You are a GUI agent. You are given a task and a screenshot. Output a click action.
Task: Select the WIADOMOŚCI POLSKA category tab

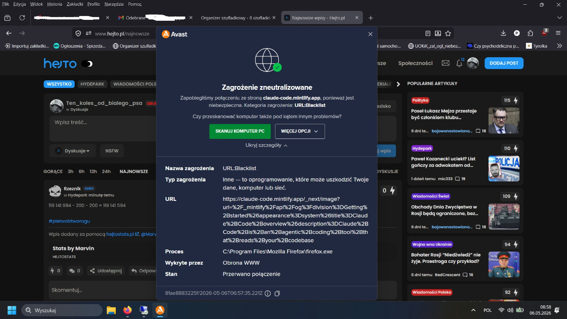[133, 84]
